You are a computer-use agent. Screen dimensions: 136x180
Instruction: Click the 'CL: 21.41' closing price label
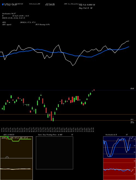click(x=50, y=5)
